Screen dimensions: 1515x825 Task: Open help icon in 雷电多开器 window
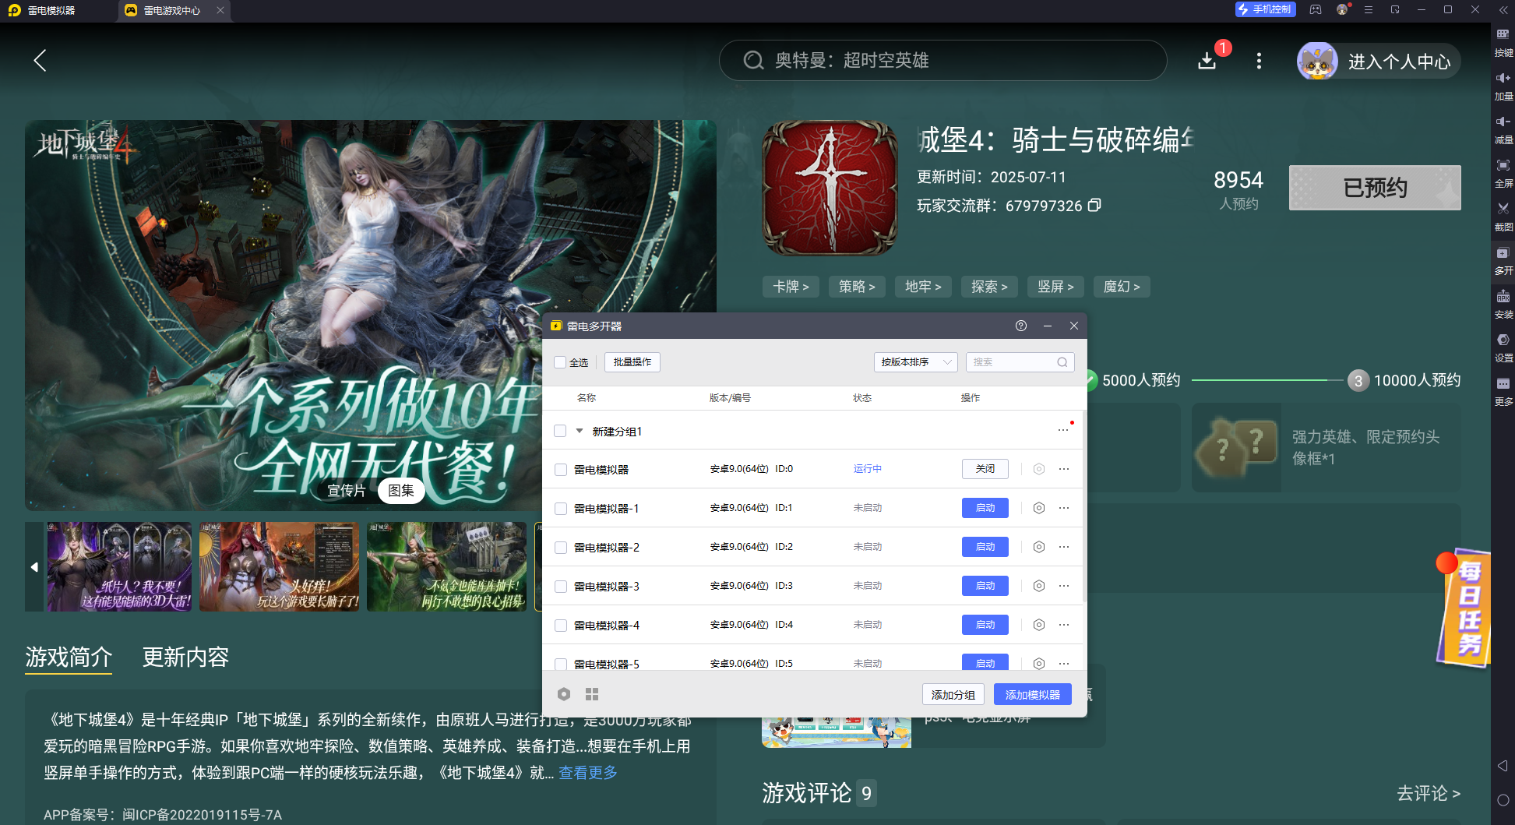(x=1021, y=326)
